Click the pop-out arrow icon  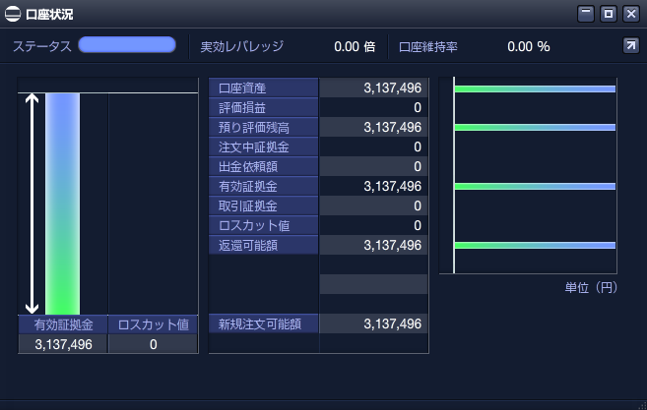(630, 45)
